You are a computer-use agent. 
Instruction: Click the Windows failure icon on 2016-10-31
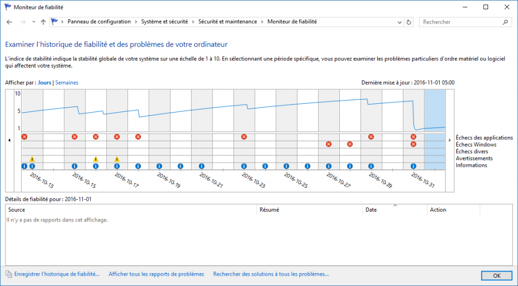coord(413,144)
